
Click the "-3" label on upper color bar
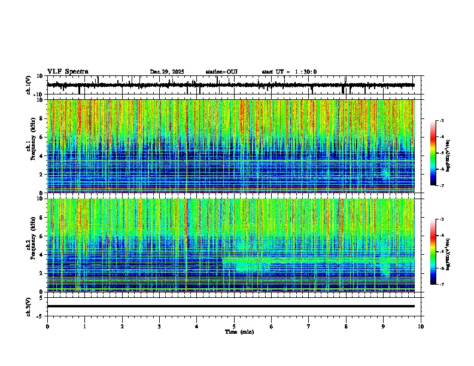441,120
